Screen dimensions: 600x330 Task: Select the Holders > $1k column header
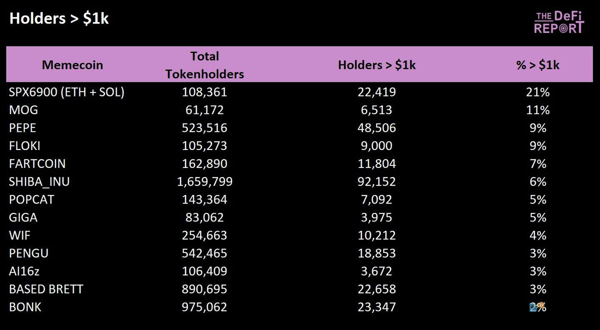pos(377,65)
